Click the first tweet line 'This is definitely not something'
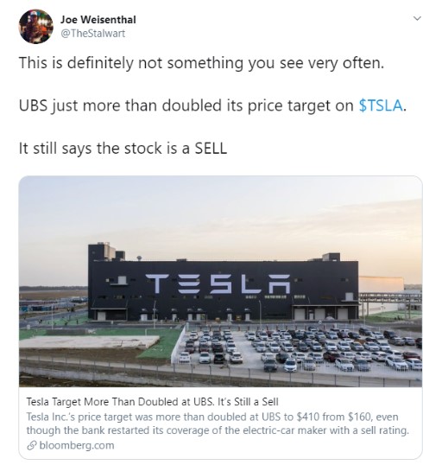Image resolution: width=423 pixels, height=465 pixels. tap(201, 63)
